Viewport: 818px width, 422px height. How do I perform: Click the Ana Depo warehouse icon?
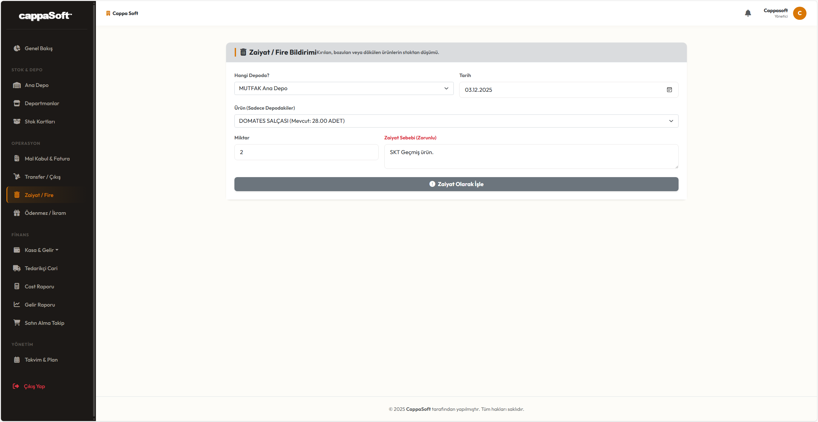(17, 85)
